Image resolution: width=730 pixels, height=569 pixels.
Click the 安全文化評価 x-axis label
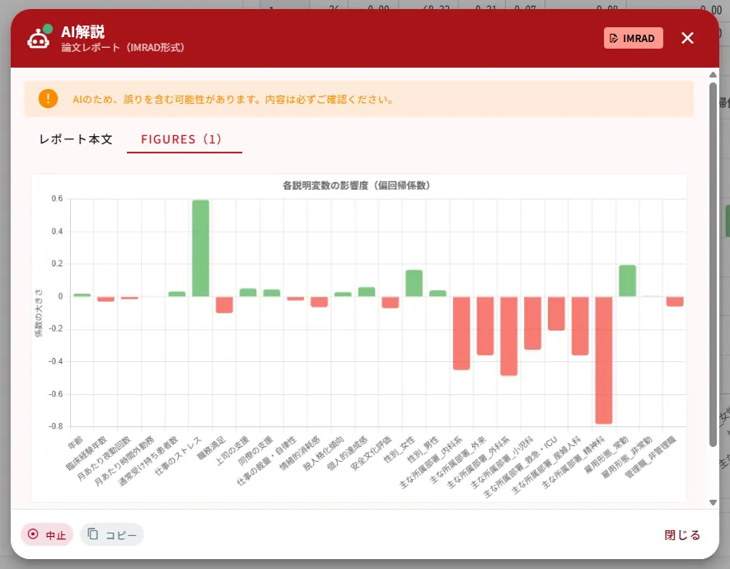point(371,453)
